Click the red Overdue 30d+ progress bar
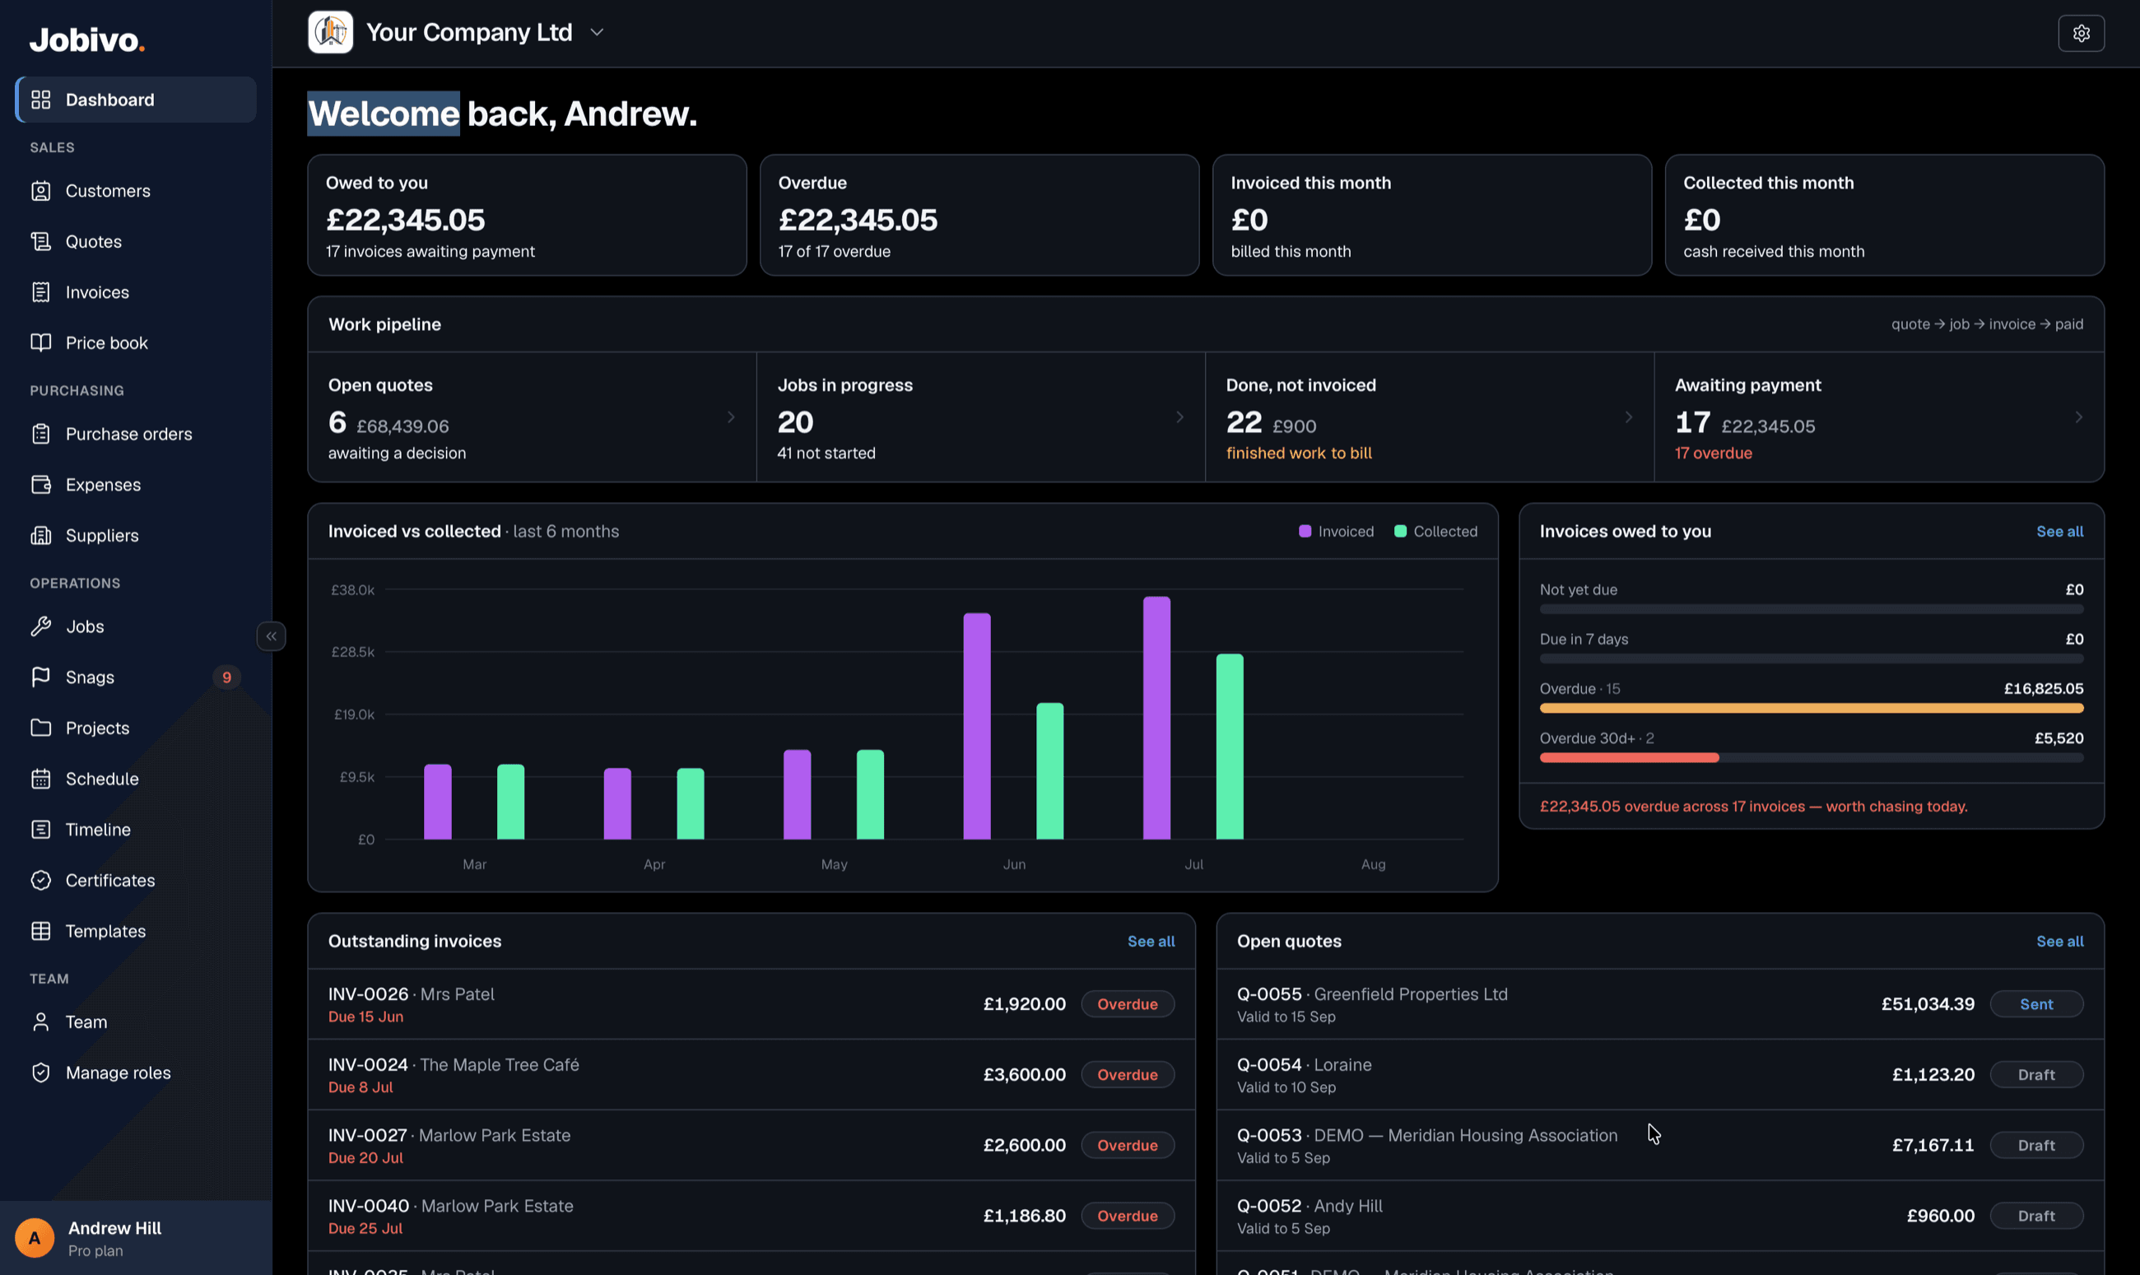This screenshot has height=1275, width=2140. point(1629,758)
